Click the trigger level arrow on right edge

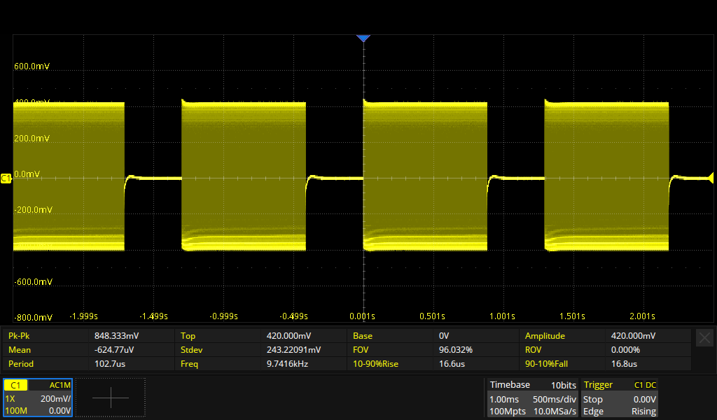(711, 176)
